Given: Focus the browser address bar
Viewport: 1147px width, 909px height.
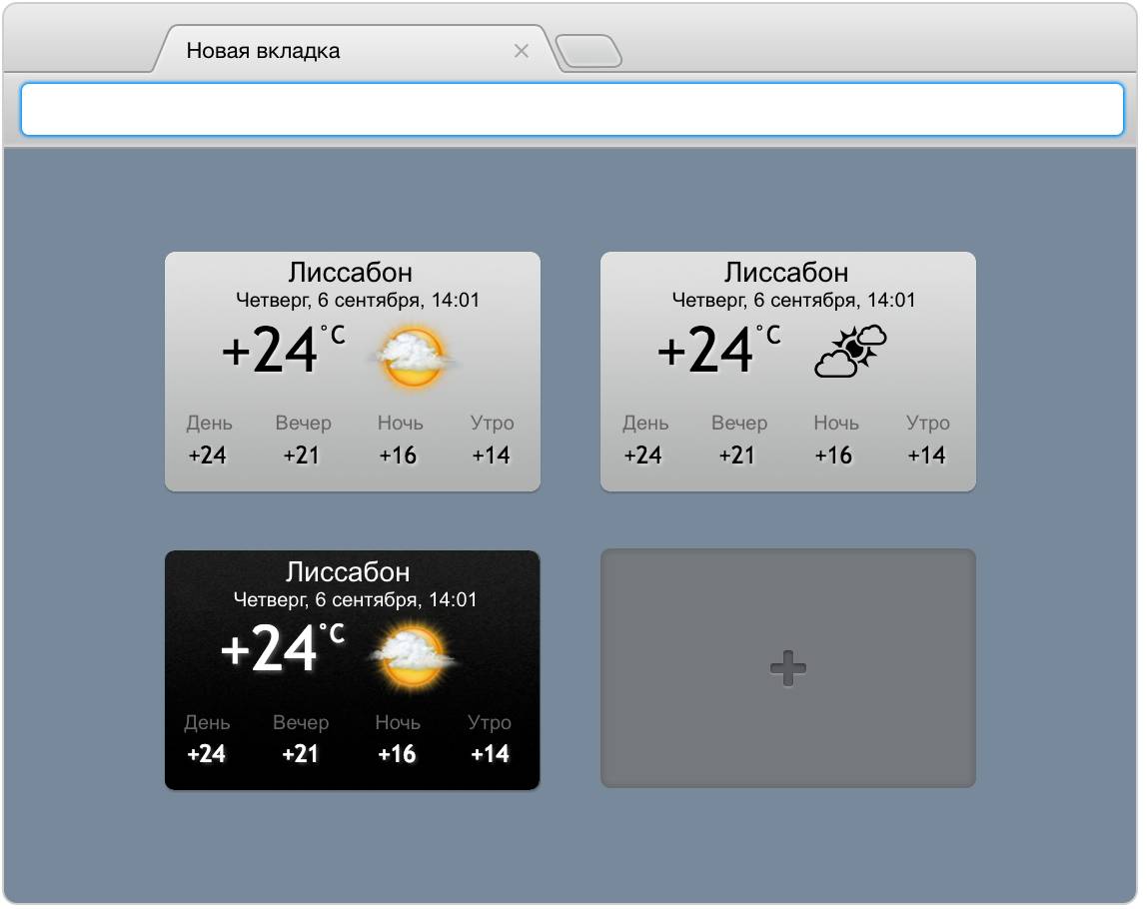Looking at the screenshot, I should coord(572,109).
